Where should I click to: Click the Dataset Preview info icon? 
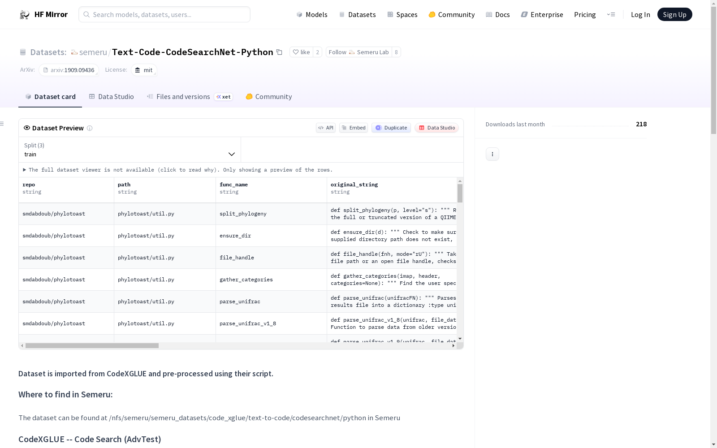point(90,128)
